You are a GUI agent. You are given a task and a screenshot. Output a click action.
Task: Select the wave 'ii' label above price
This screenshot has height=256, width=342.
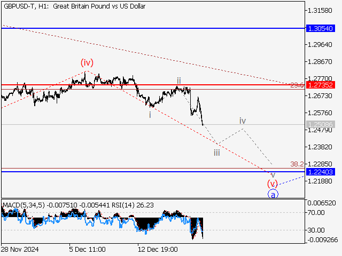coord(179,81)
